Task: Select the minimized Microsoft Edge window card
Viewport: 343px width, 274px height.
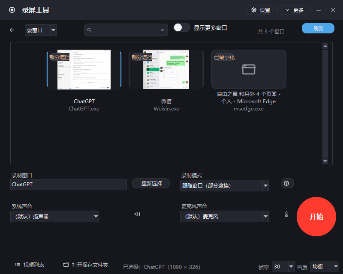Action: (249, 69)
